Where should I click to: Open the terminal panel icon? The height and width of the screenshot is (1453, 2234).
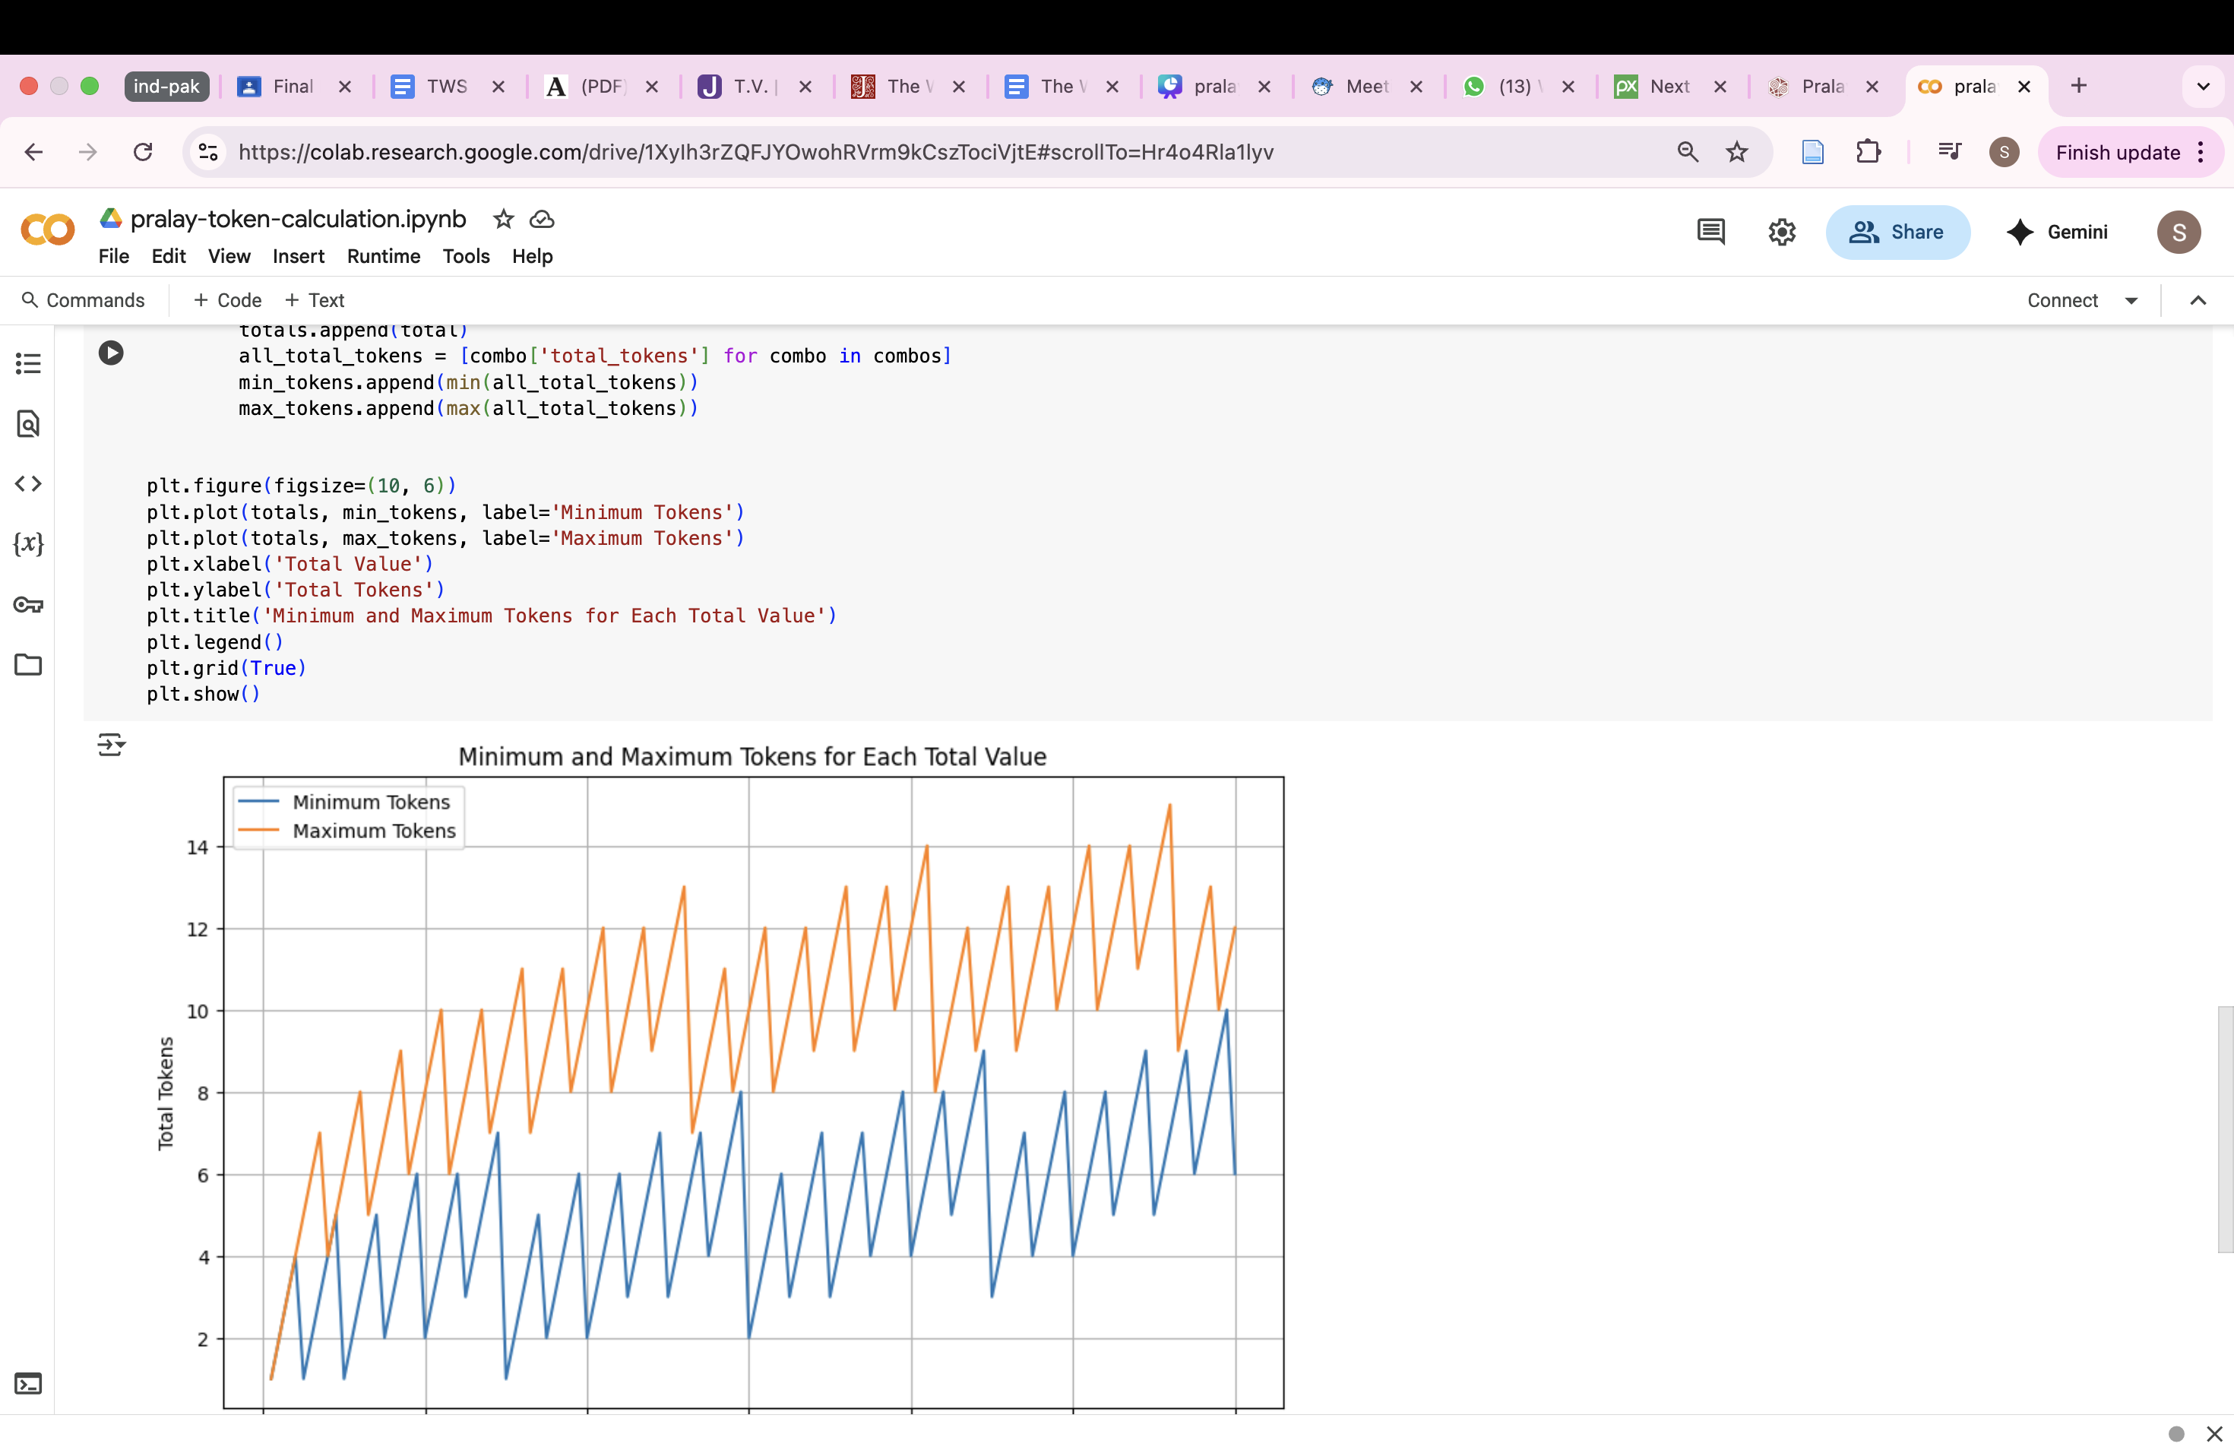(28, 1384)
